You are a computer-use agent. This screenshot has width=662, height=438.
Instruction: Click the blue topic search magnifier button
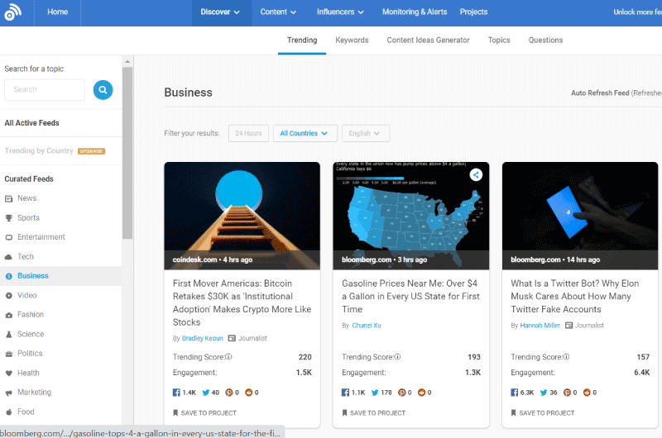[x=103, y=90]
